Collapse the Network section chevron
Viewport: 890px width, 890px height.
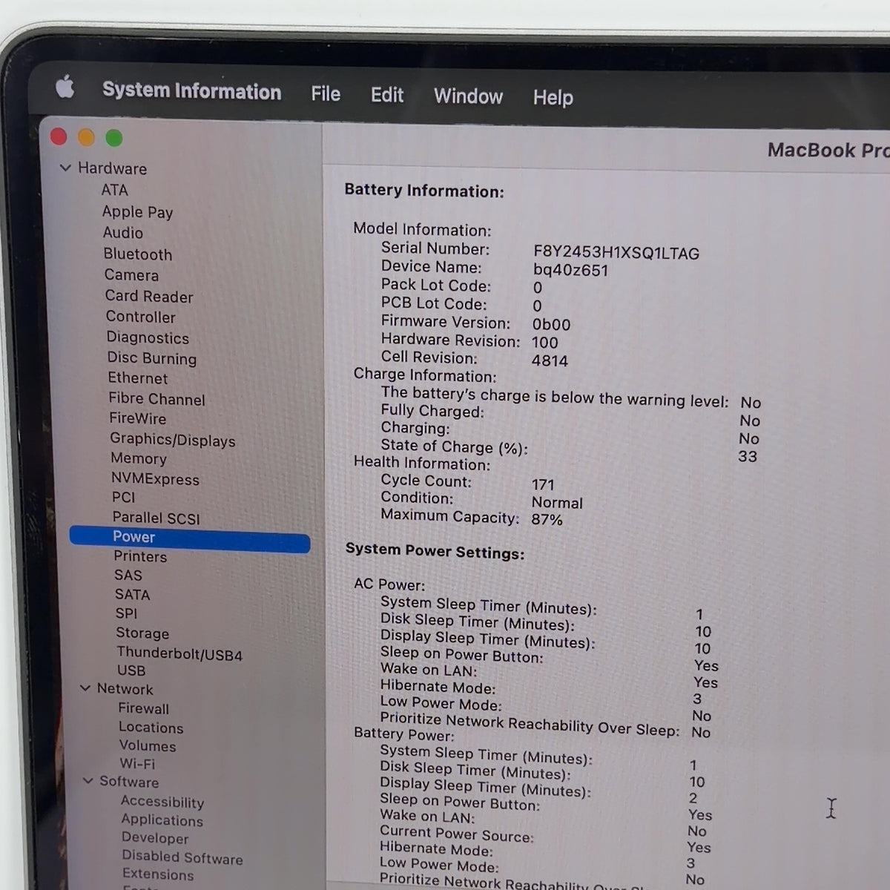pos(85,688)
